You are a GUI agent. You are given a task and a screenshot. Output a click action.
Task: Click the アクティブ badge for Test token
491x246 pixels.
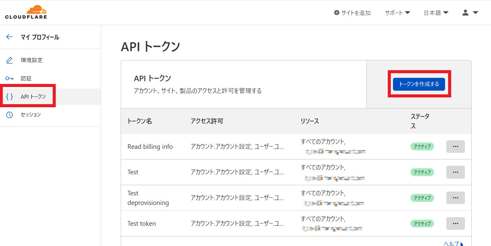(422, 224)
